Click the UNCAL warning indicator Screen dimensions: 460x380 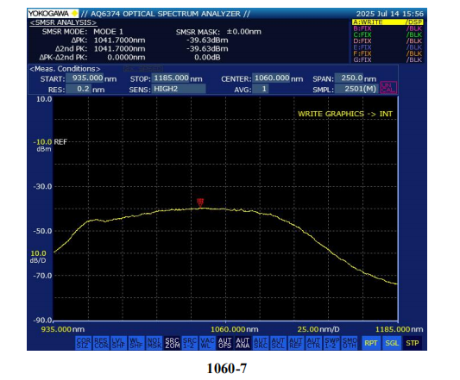pyautogui.click(x=388, y=88)
